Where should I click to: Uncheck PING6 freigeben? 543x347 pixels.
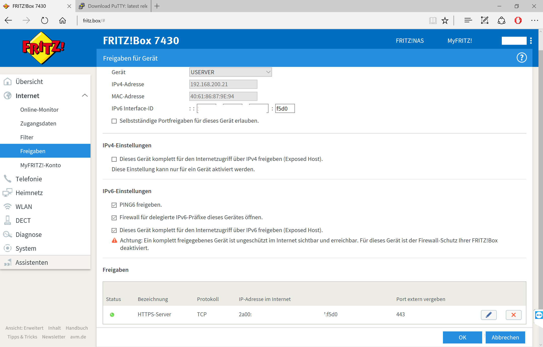(114, 205)
